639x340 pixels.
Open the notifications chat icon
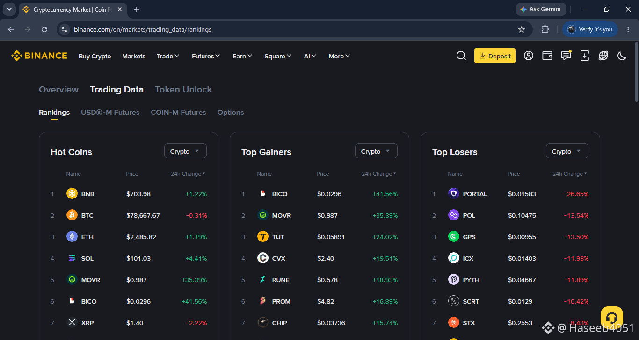pyautogui.click(x=566, y=56)
